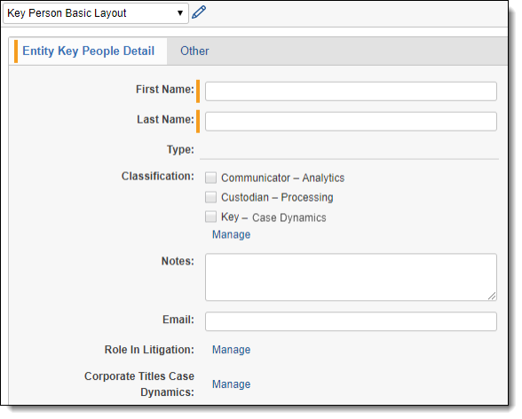This screenshot has width=522, height=419.
Task: Click the pencil edit layout icon
Action: pos(199,12)
